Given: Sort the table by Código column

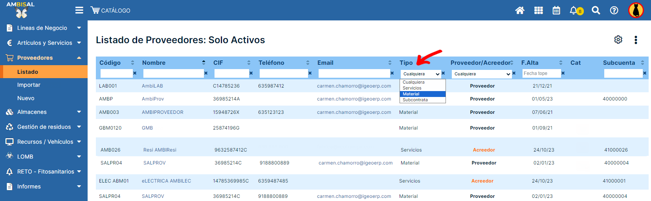Looking at the screenshot, I should (132, 63).
